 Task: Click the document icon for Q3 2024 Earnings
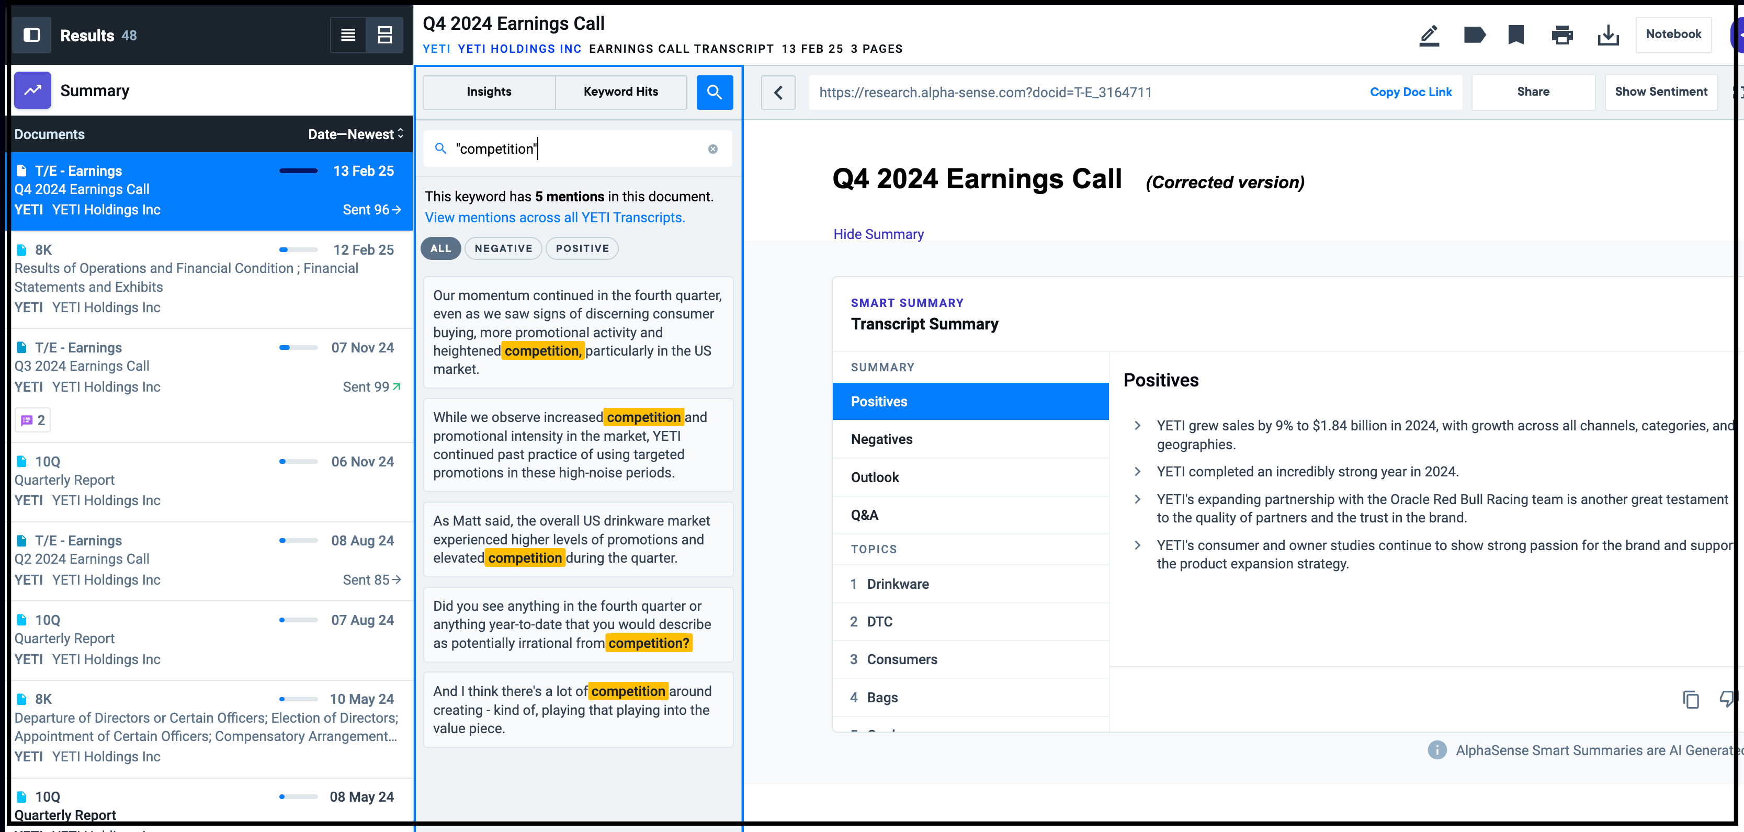pyautogui.click(x=21, y=347)
